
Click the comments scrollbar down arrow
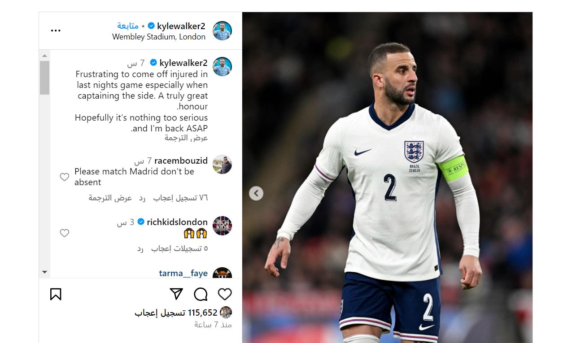44,272
